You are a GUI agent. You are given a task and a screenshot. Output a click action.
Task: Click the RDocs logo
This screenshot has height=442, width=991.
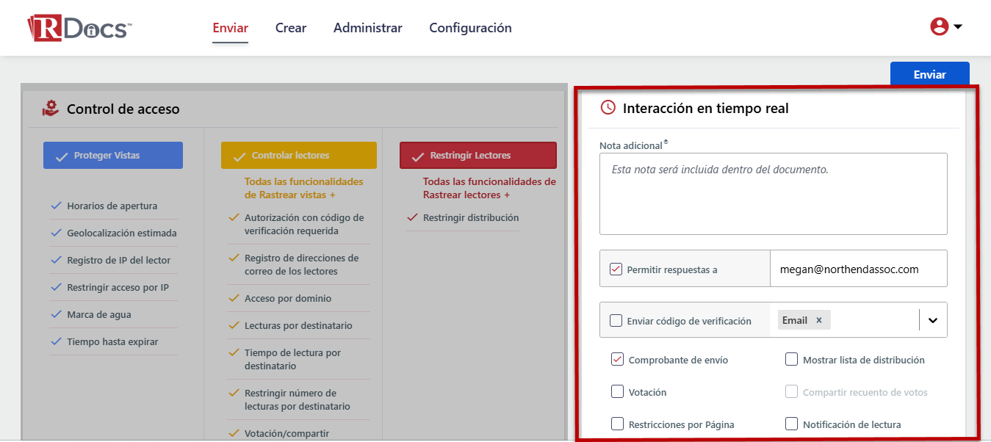pos(79,28)
